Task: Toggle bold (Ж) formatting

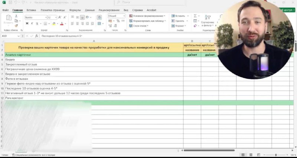Action: (27, 23)
